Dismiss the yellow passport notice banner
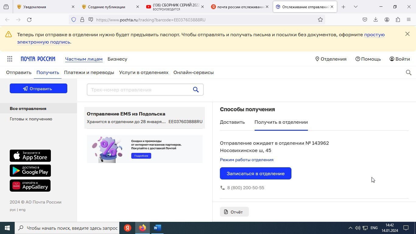Image resolution: width=416 pixels, height=234 pixels. [407, 34]
